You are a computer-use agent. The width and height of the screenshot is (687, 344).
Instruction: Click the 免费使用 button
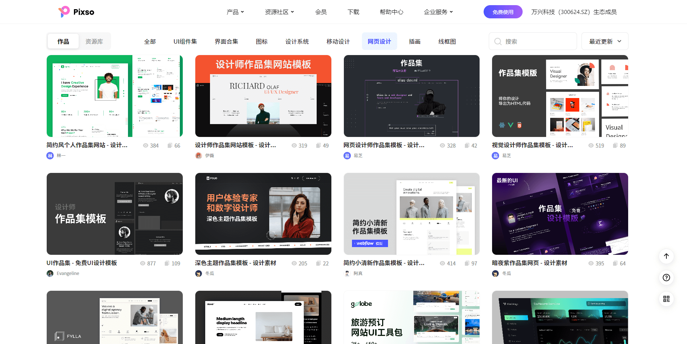point(503,12)
